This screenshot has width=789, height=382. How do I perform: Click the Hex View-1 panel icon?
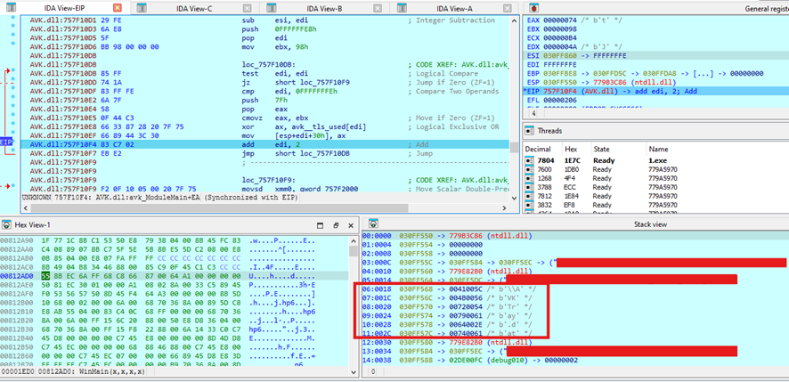point(7,225)
